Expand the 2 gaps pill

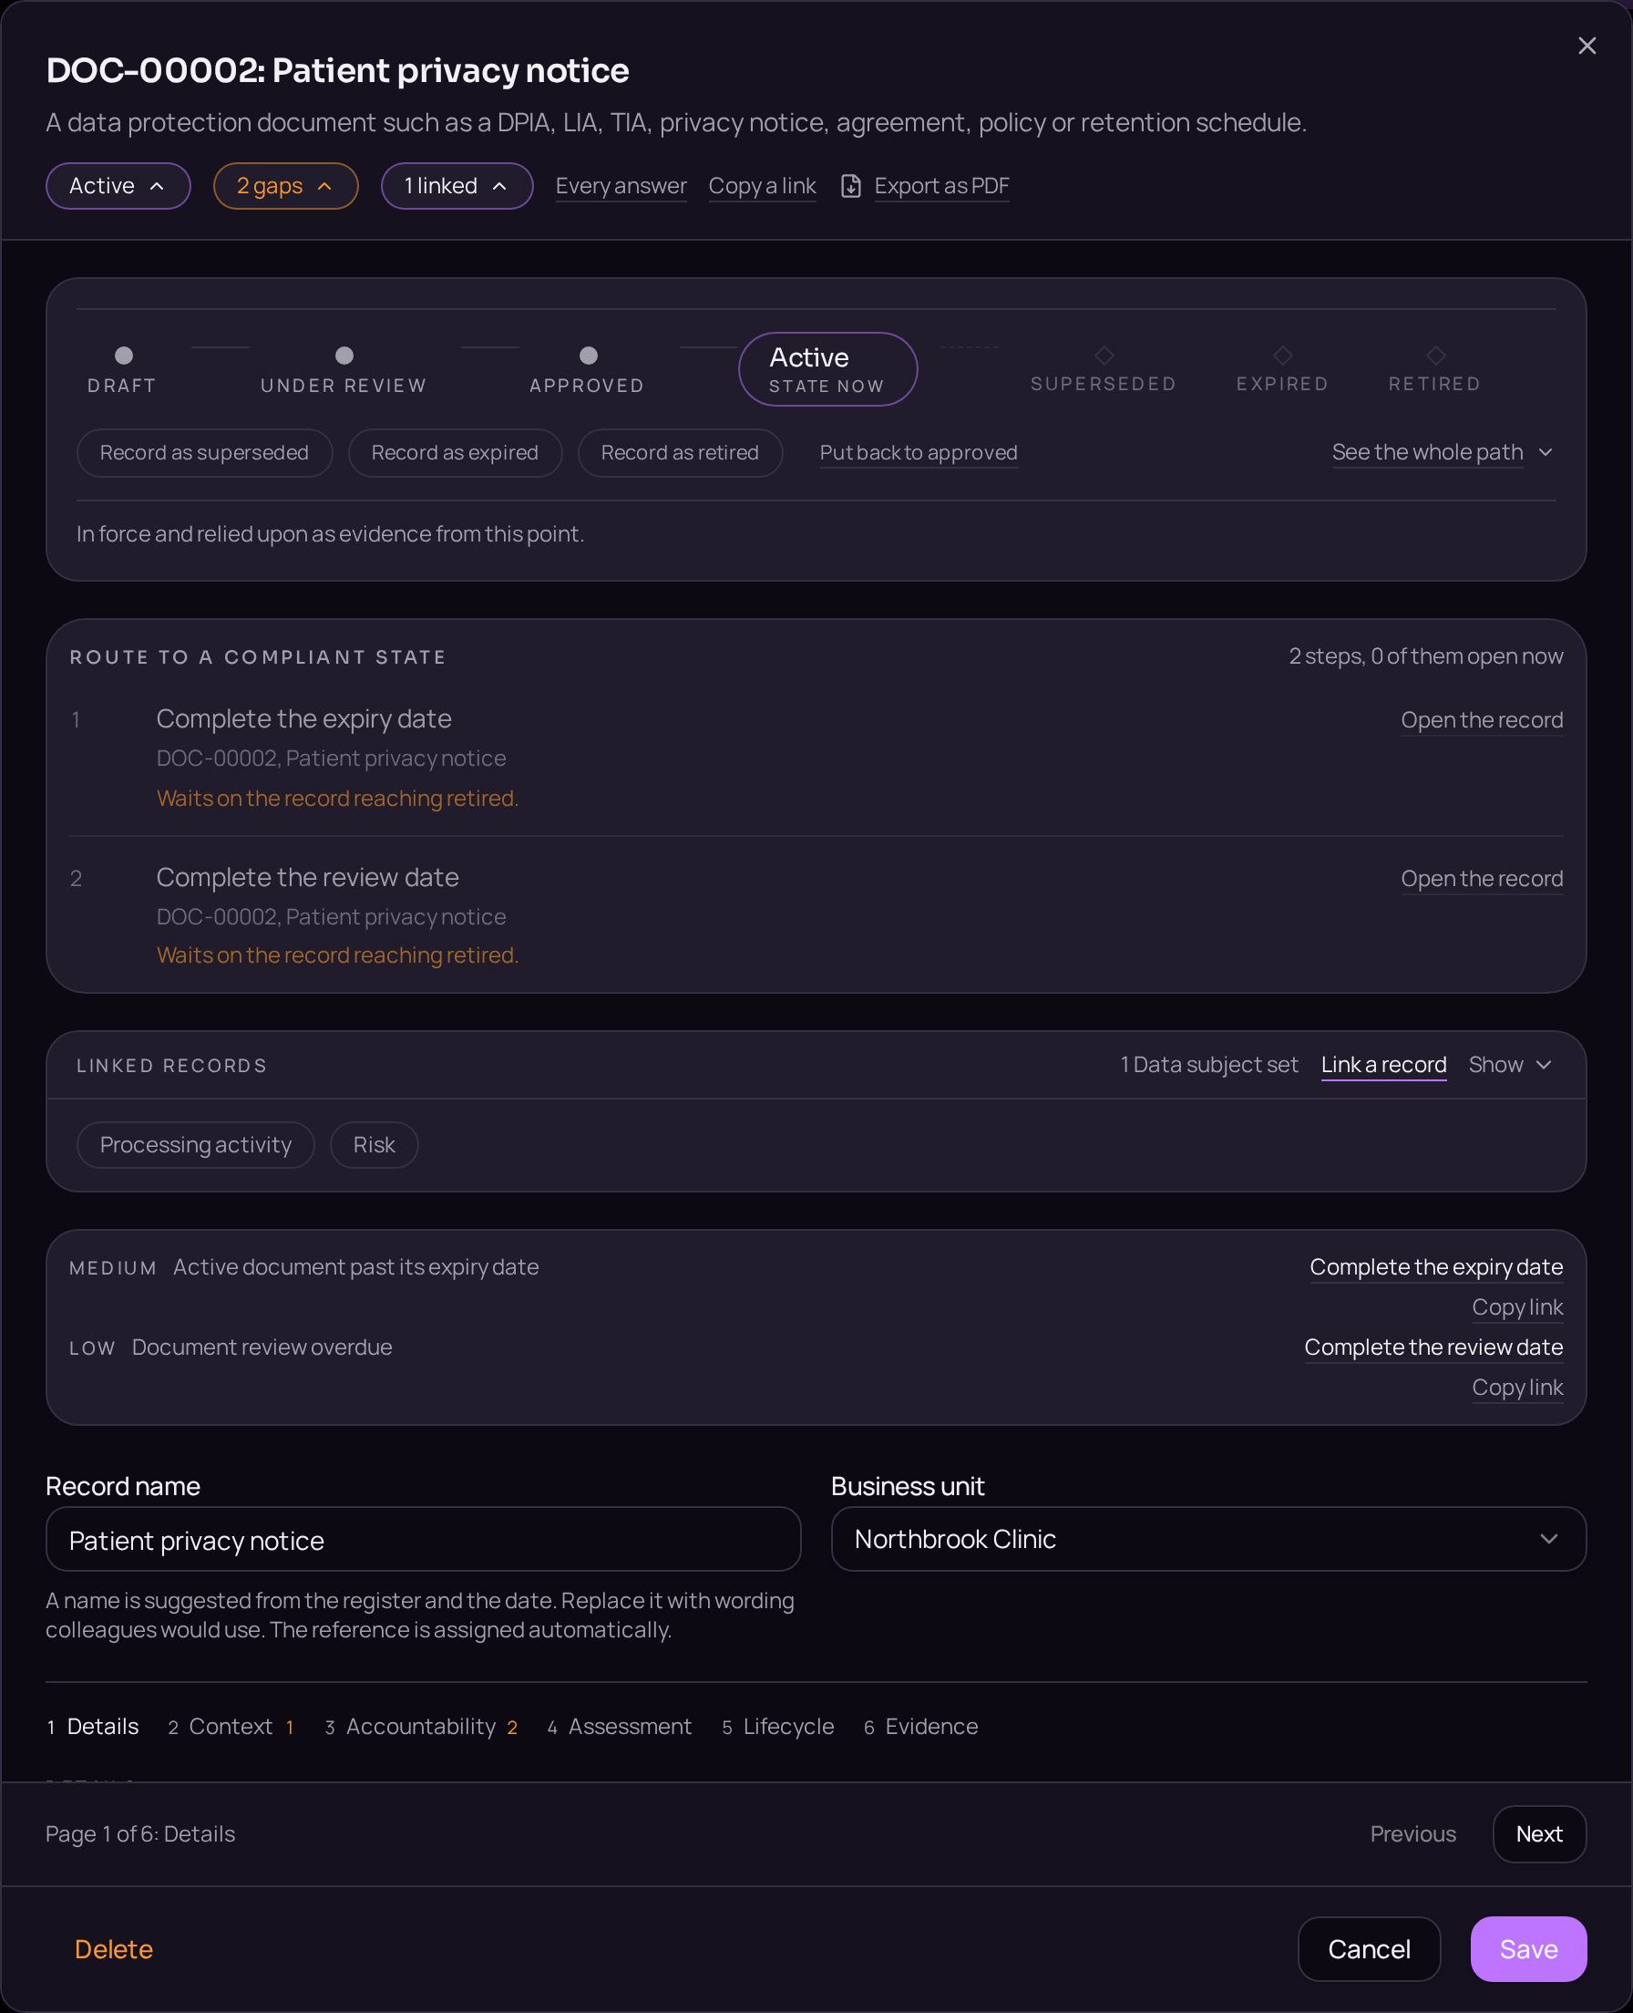click(x=286, y=186)
